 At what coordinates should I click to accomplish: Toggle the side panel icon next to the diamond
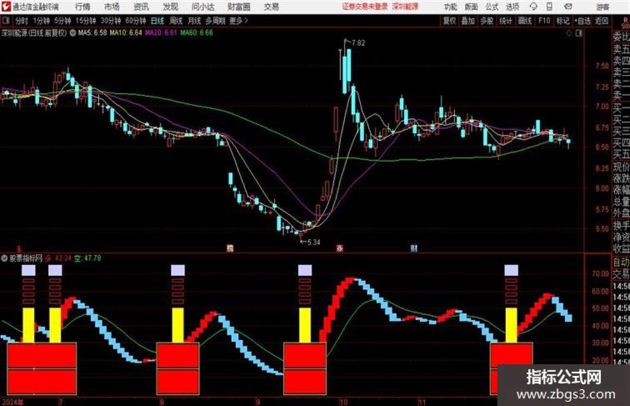[x=579, y=33]
